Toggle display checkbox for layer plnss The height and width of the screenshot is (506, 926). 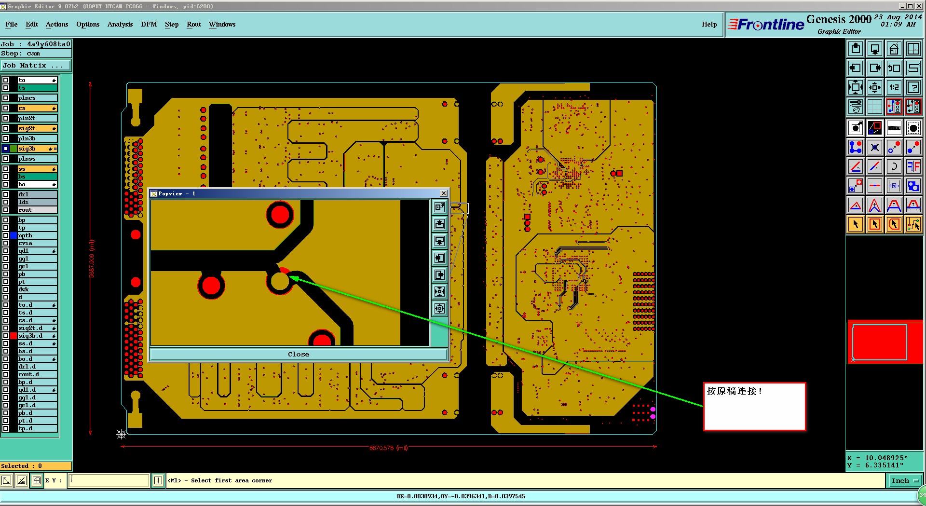[x=6, y=159]
